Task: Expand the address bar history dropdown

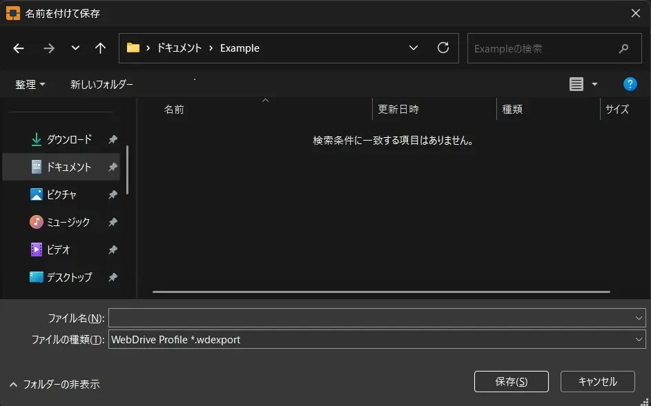Action: pos(414,48)
